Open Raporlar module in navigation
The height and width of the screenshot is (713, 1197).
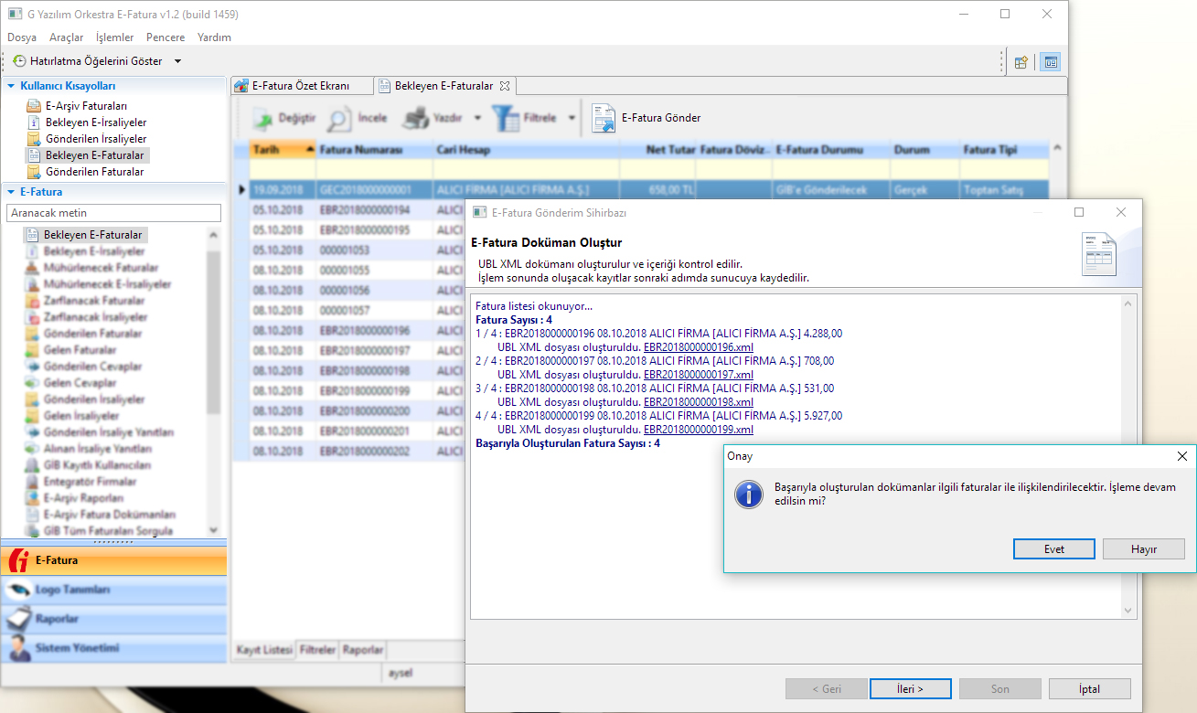coord(113,619)
